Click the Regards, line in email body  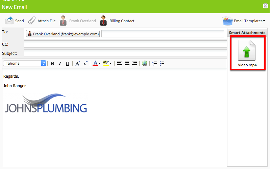click(x=11, y=76)
